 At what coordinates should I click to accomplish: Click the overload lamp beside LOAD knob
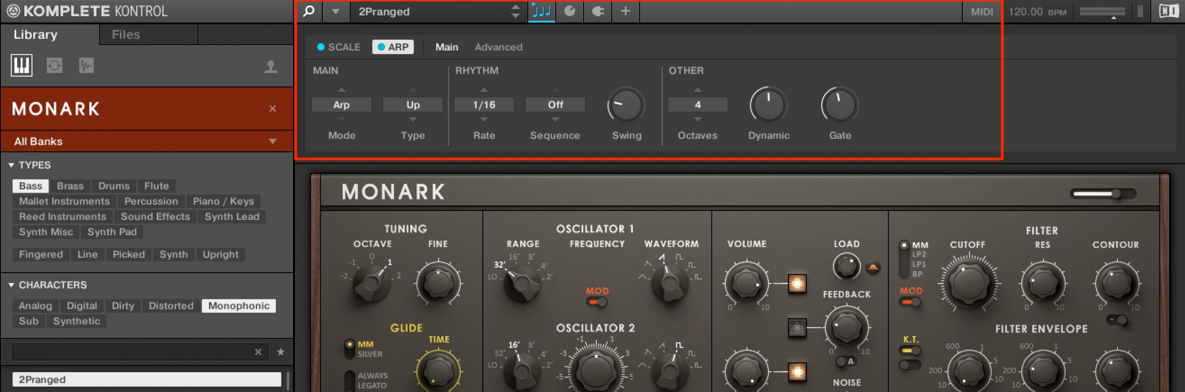pyautogui.click(x=873, y=267)
